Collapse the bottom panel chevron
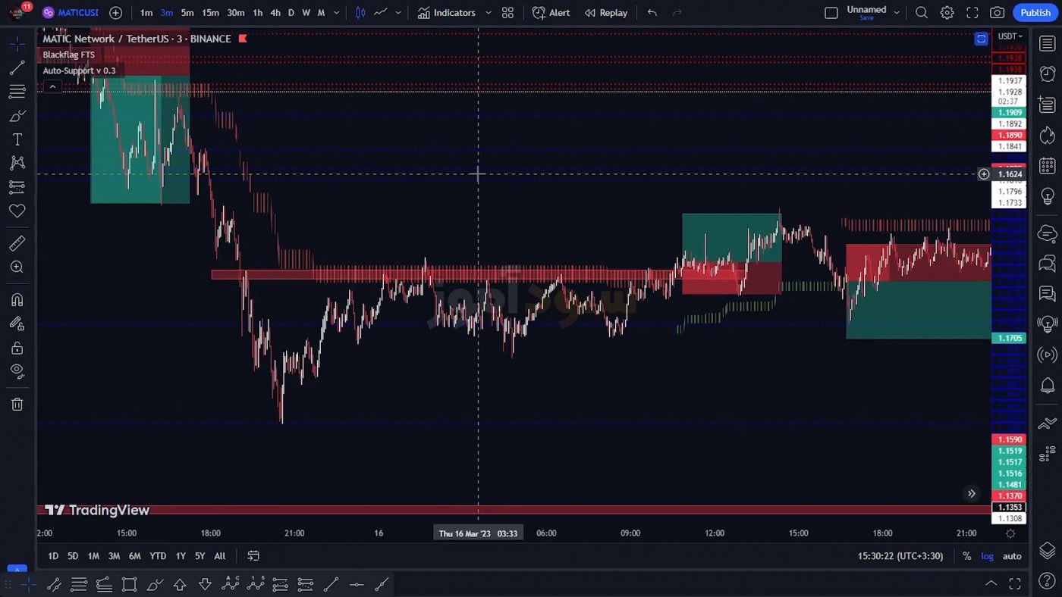Screen dimensions: 1062x597 [x=991, y=583]
